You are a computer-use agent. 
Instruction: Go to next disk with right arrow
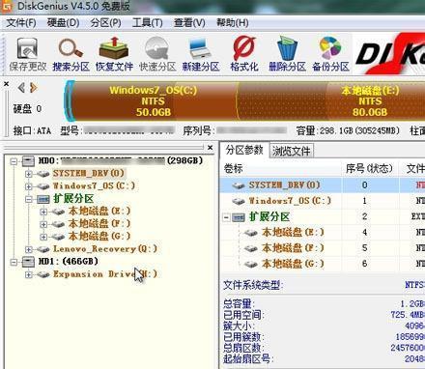[33, 88]
